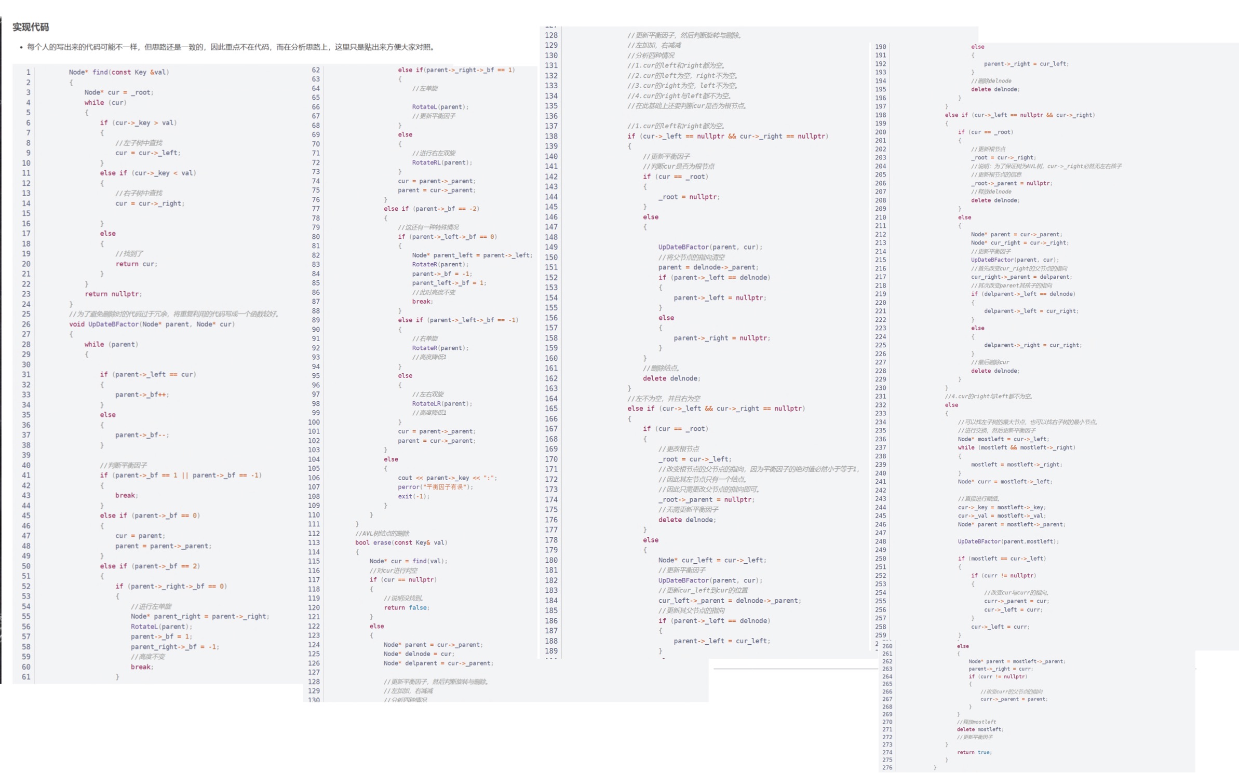Click the 'return false;' statement
The image size is (1239, 774).
[406, 607]
